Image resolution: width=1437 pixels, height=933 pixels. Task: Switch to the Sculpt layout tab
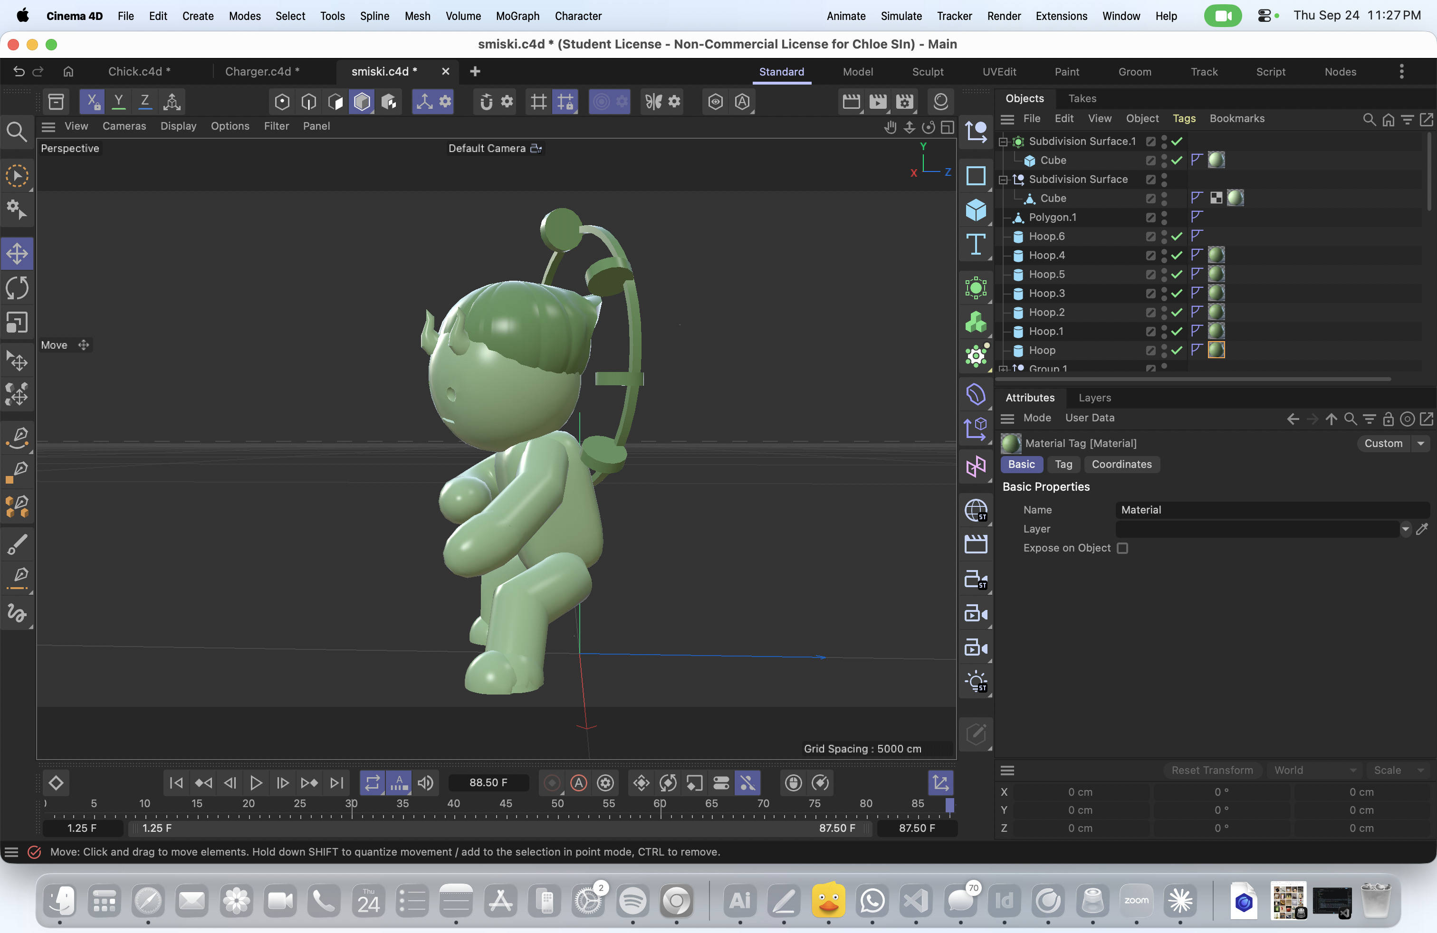coord(928,72)
